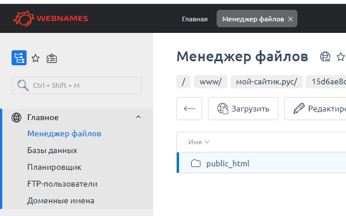Select the menu tree view icon

coord(19,58)
